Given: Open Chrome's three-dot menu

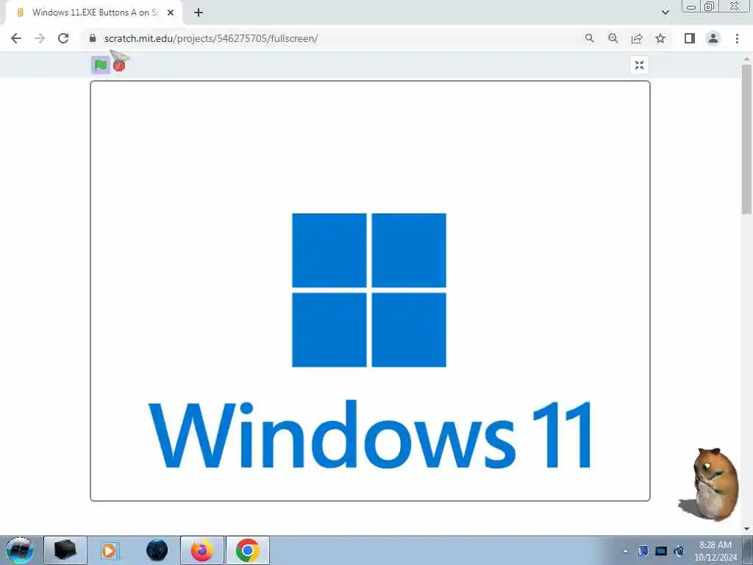Looking at the screenshot, I should (737, 38).
